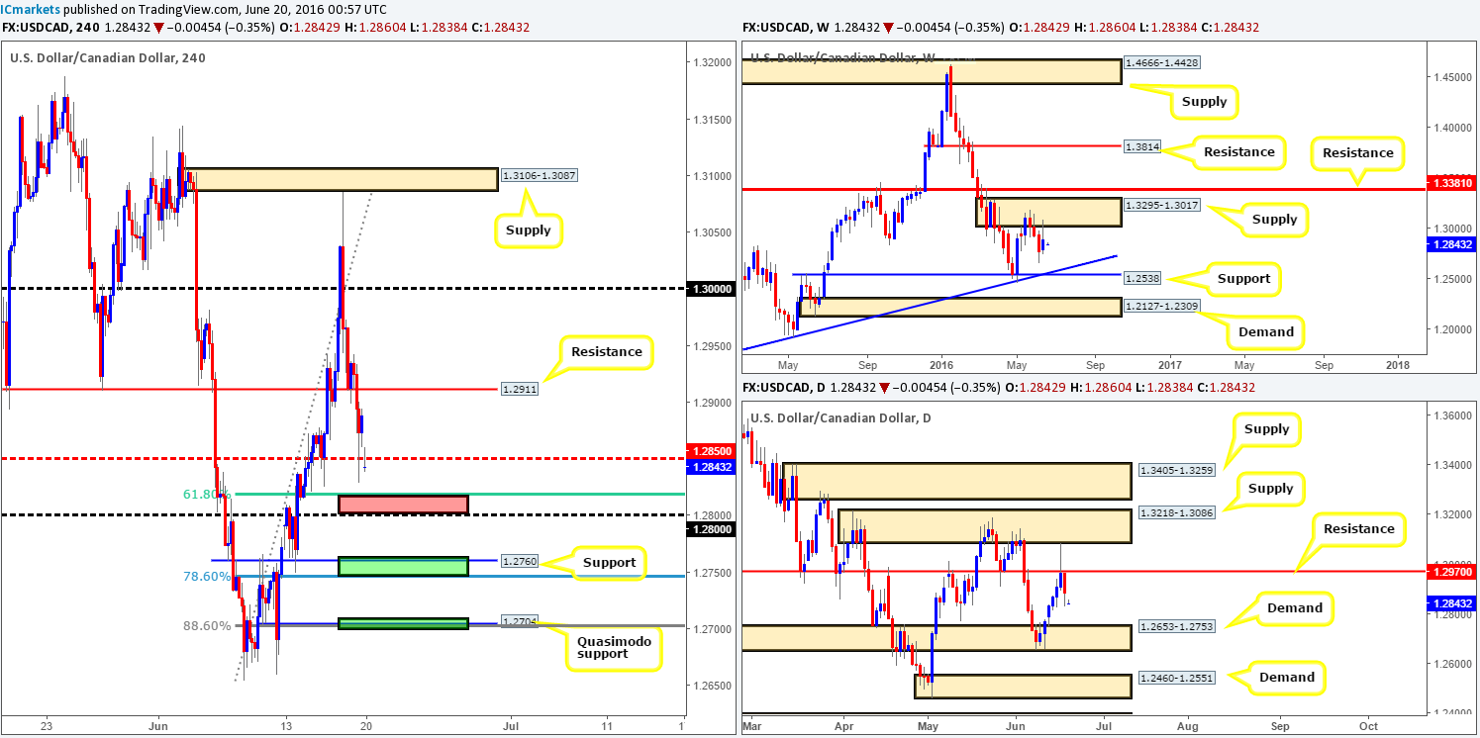Click the 2018 date on weekly time axis
This screenshot has width=1480, height=738.
tap(1398, 364)
